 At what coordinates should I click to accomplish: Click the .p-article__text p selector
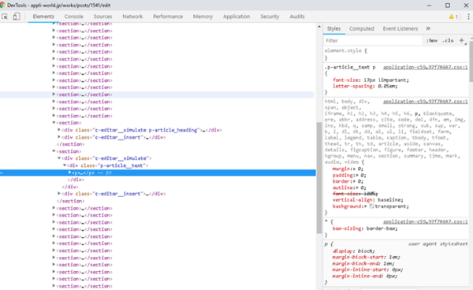(350, 67)
